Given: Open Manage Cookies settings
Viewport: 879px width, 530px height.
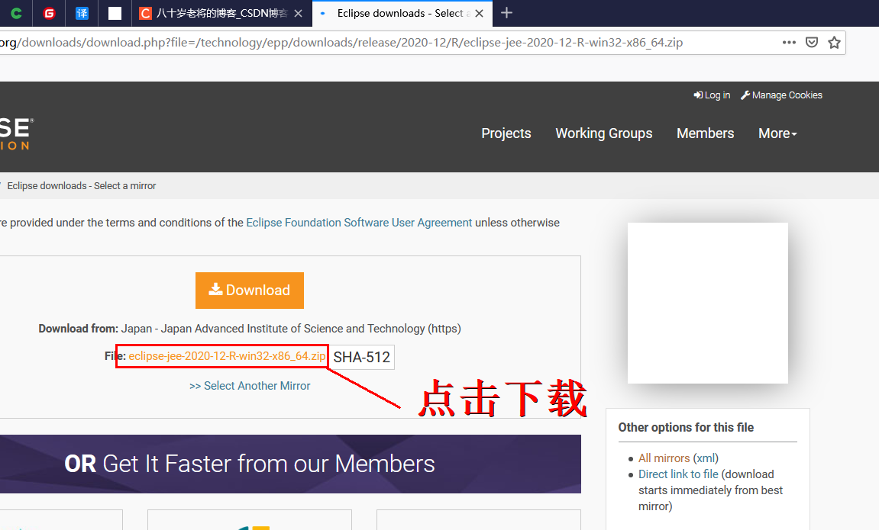Looking at the screenshot, I should click(x=781, y=95).
